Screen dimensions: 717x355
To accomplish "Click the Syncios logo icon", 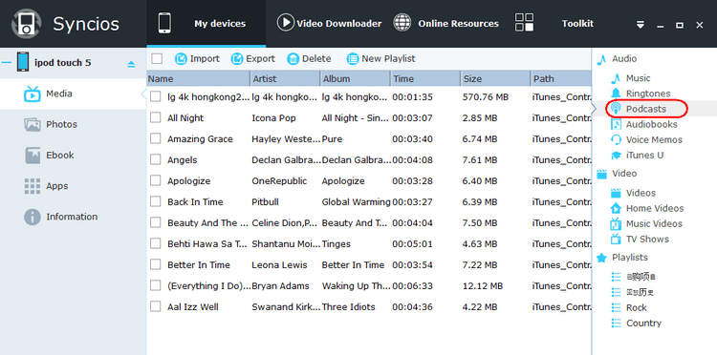I will click(26, 23).
